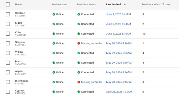Click the OakTree device name

tap(20, 13)
